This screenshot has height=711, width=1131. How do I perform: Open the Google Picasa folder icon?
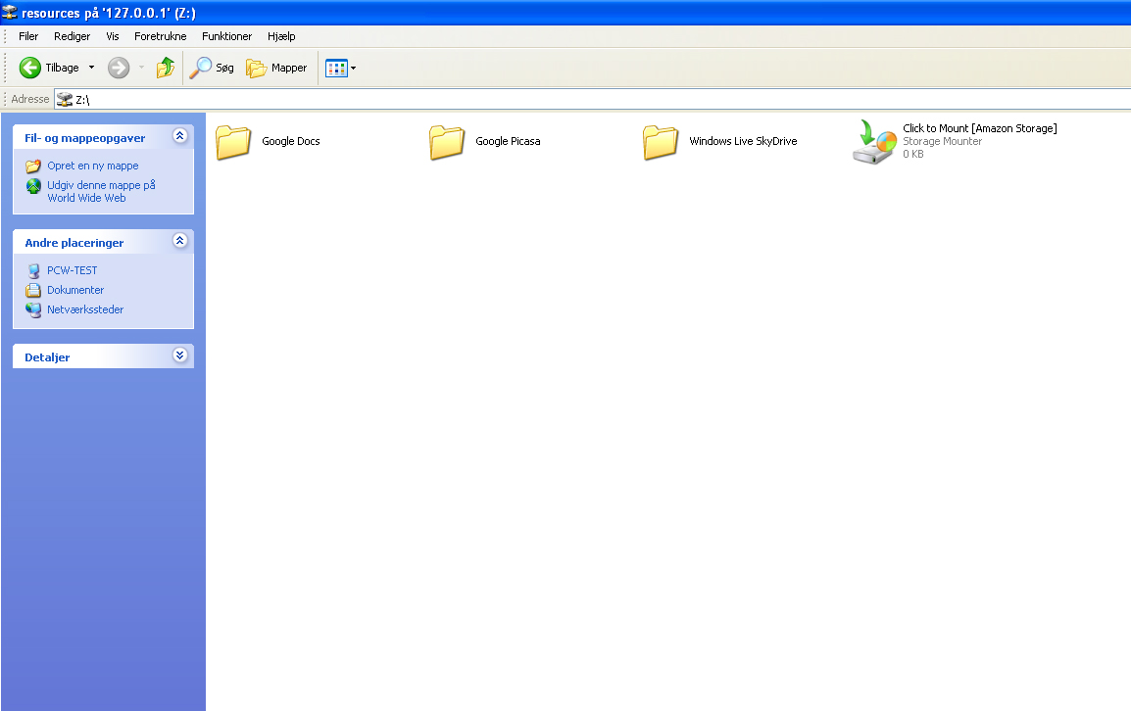(x=447, y=142)
